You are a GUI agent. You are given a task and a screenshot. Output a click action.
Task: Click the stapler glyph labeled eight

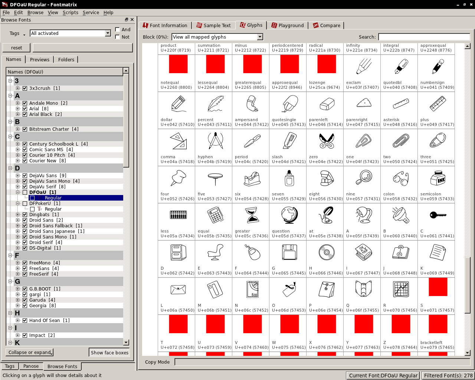tap(327, 178)
